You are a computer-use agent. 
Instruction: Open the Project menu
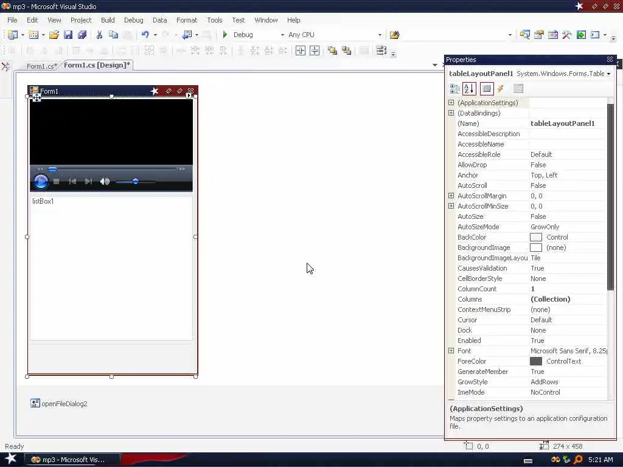(x=81, y=20)
